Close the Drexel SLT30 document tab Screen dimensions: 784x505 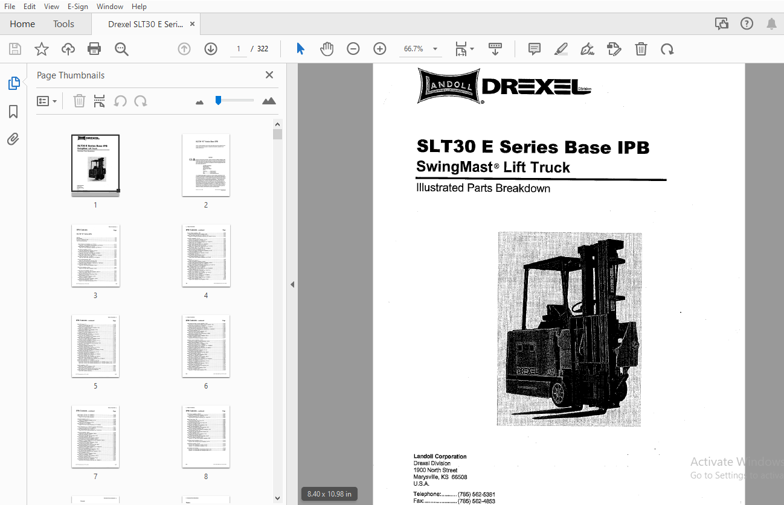[193, 24]
